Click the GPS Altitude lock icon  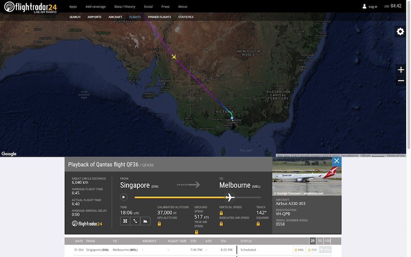point(159,224)
